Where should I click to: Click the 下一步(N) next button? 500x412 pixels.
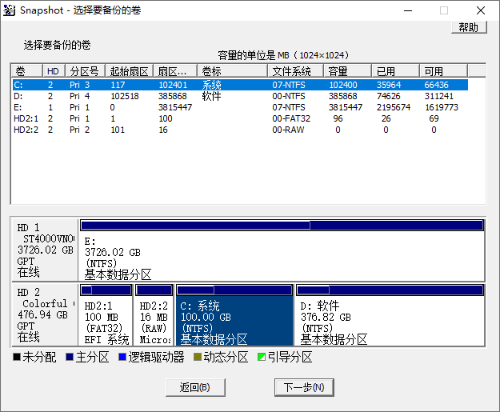click(x=304, y=387)
